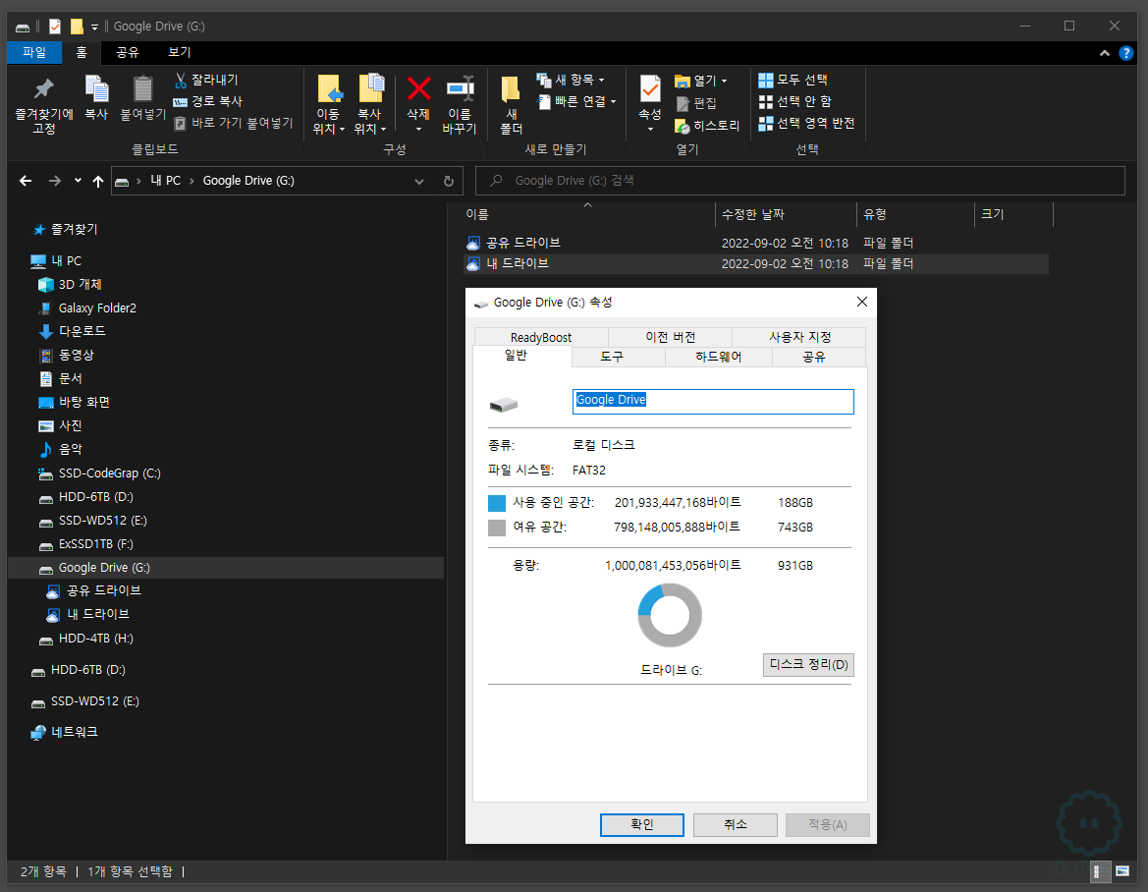Open 이전 버전 tab in properties dialog
The height and width of the screenshot is (892, 1148).
(x=670, y=337)
